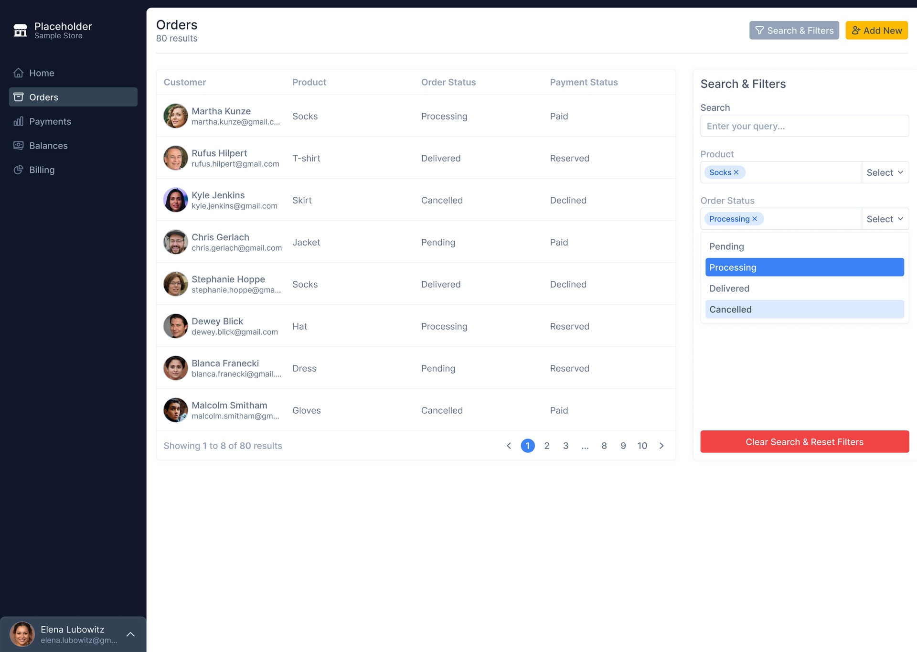917x652 pixels.
Task: Remove the Processing status filter chip
Action: [x=755, y=219]
